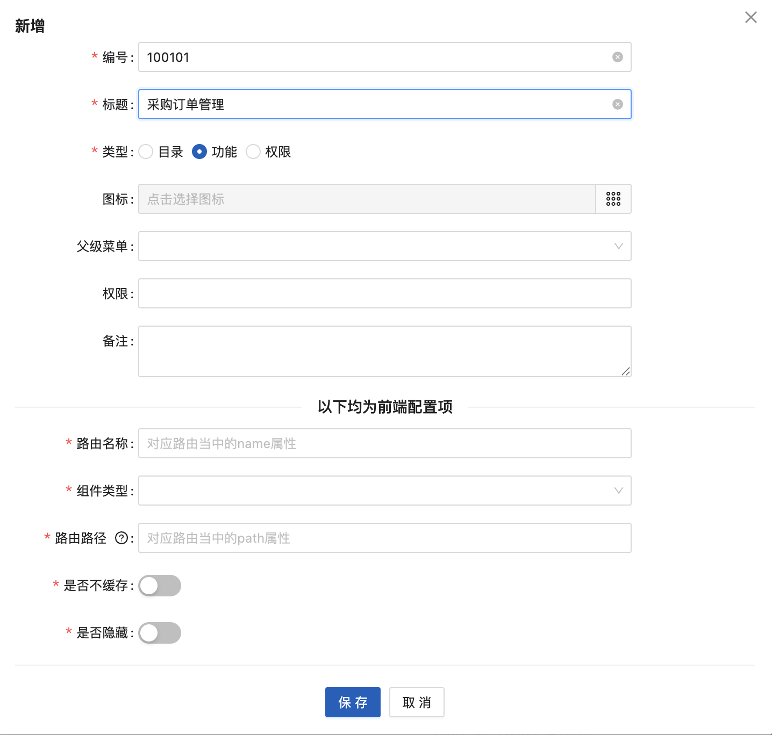Select the 功能 radio option
The image size is (772, 735).
click(x=199, y=152)
